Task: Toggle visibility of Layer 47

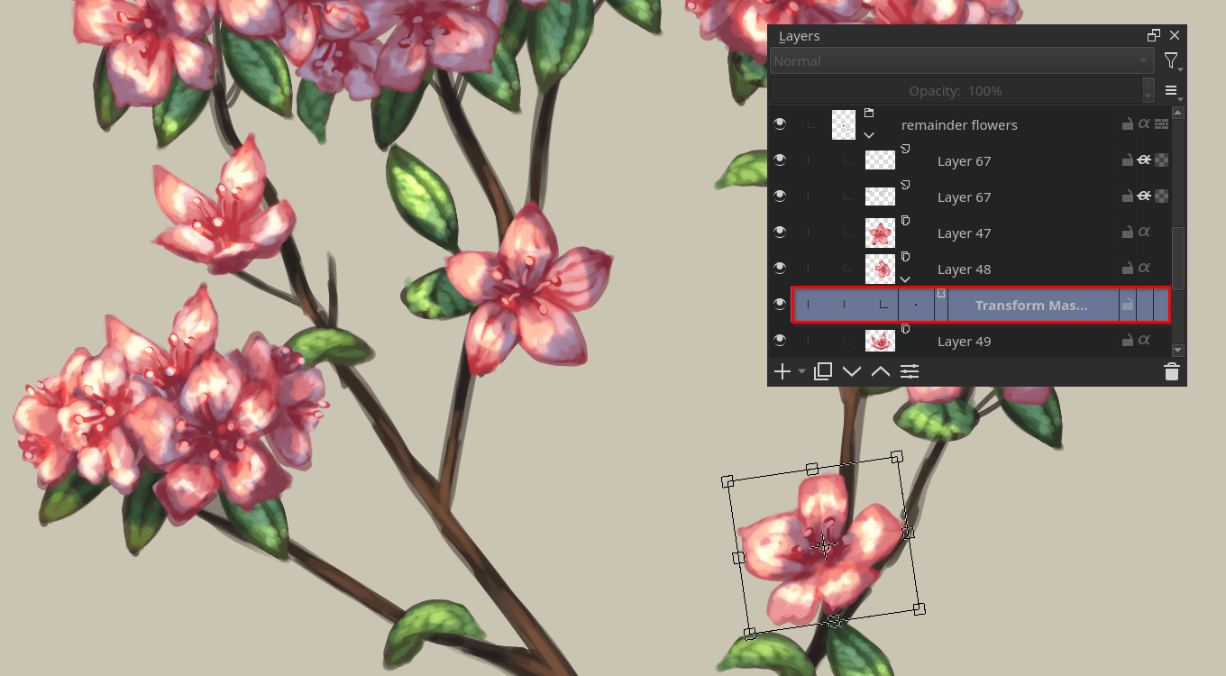Action: pyautogui.click(x=779, y=232)
